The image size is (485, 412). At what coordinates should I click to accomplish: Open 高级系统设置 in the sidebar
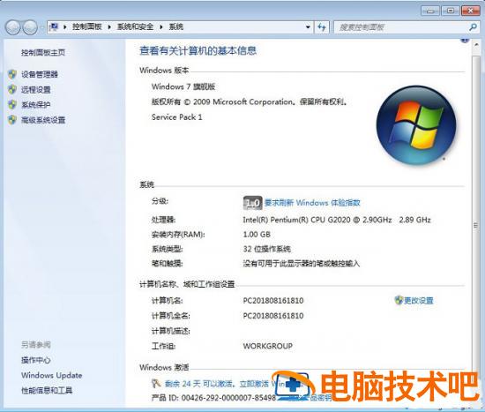tap(43, 120)
